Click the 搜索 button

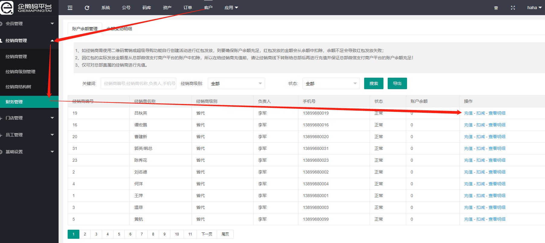(374, 83)
